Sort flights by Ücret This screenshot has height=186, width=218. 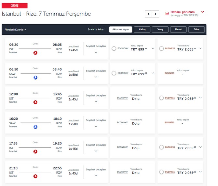pos(178,30)
